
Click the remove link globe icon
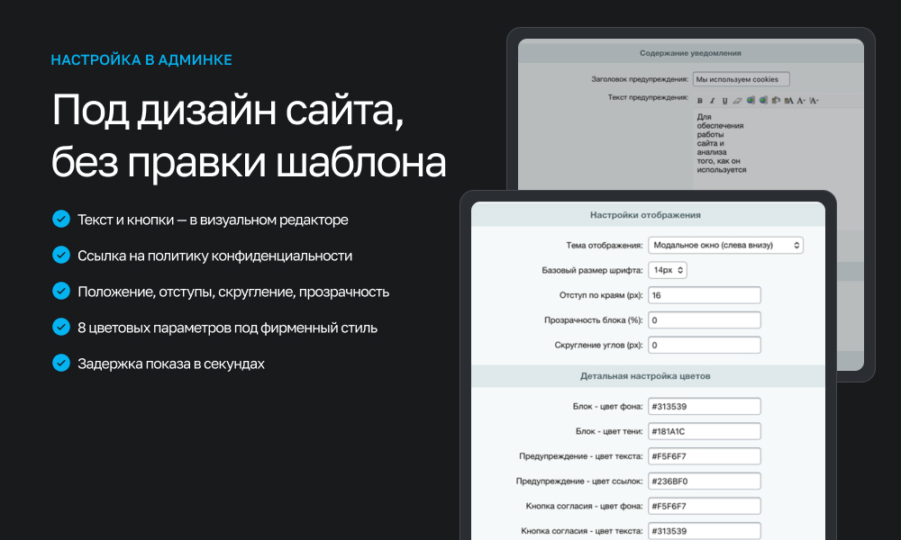point(763,100)
